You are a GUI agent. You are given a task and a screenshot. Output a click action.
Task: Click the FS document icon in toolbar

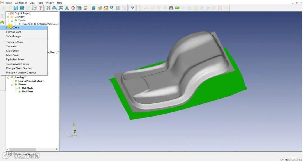pos(35,8)
